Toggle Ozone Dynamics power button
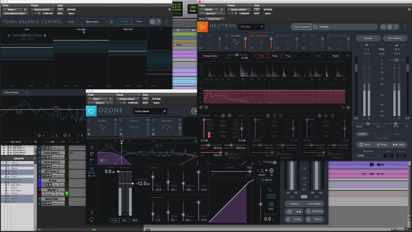 (x=121, y=120)
